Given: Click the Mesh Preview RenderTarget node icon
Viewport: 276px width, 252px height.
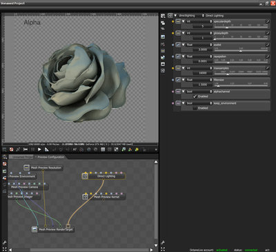Looking at the screenshot, I should pos(34,229).
